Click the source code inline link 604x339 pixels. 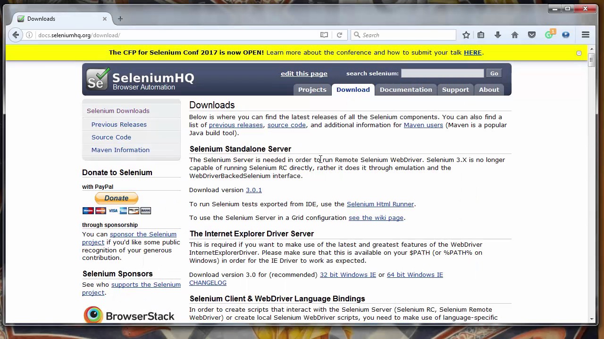tap(286, 125)
